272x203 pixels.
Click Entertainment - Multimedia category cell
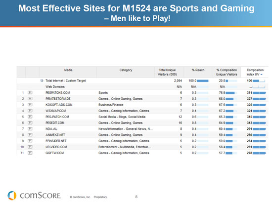pyautogui.click(x=125, y=147)
